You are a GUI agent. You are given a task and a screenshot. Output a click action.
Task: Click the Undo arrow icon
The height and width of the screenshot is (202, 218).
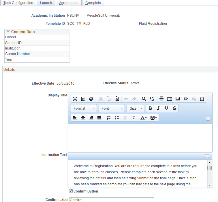point(126,99)
